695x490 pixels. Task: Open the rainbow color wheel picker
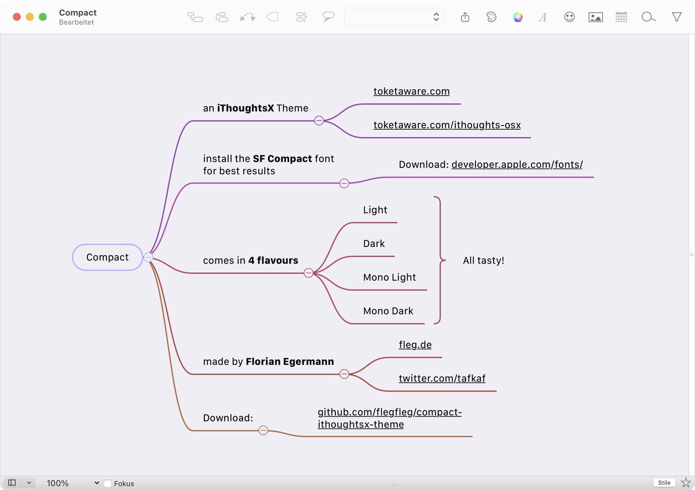(518, 17)
